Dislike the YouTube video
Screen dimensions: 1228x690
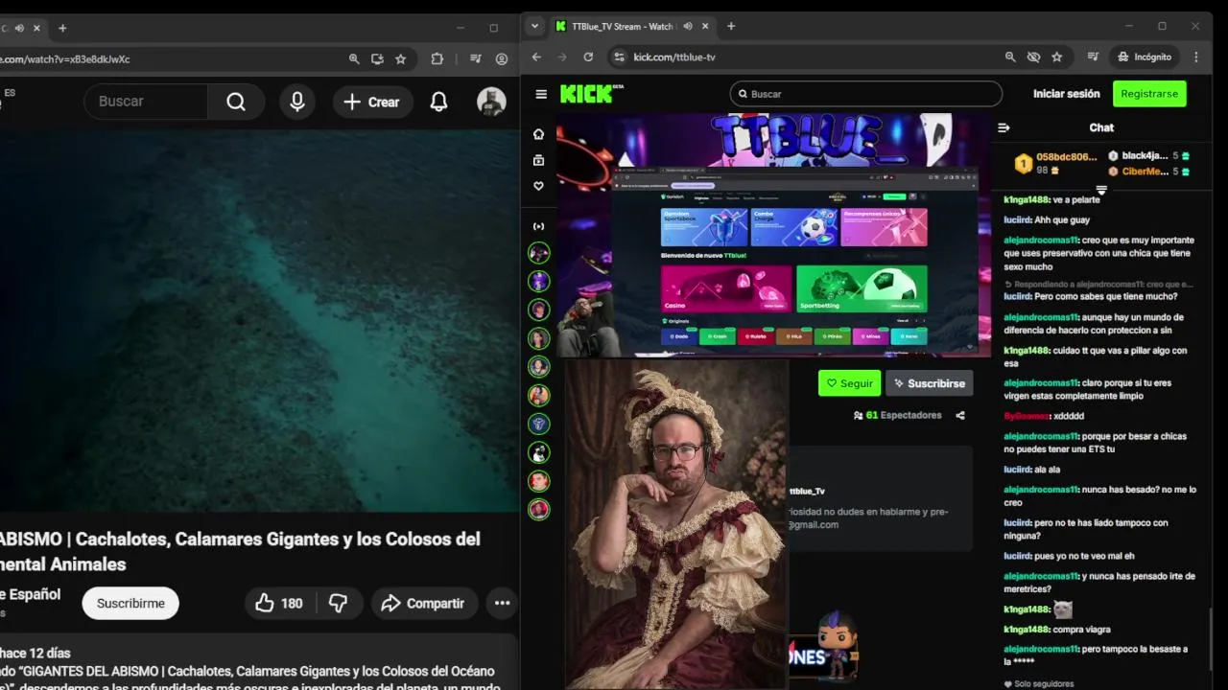[338, 603]
